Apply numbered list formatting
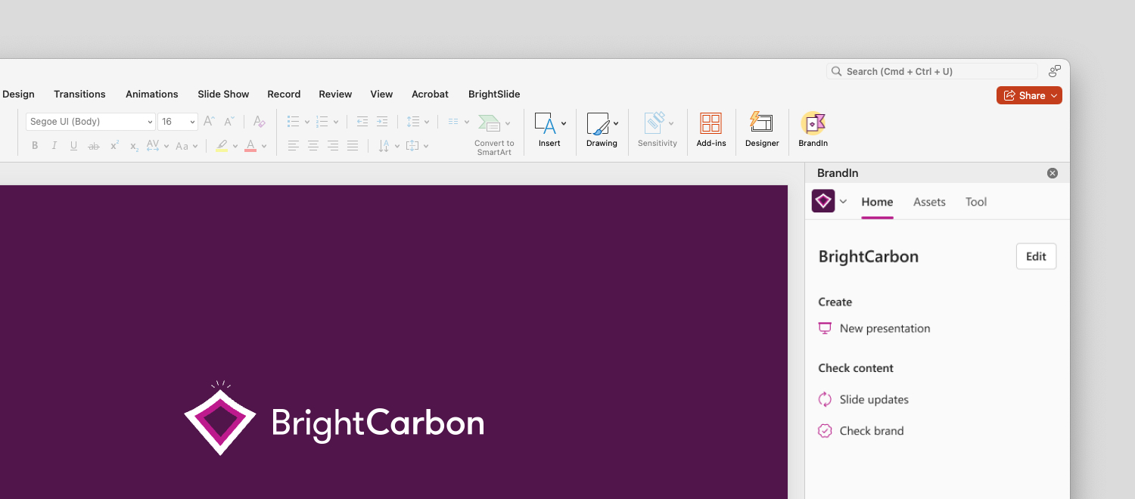This screenshot has width=1135, height=499. [x=322, y=121]
